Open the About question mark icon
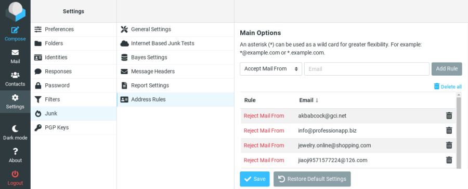The image size is (468, 189). tap(15, 151)
